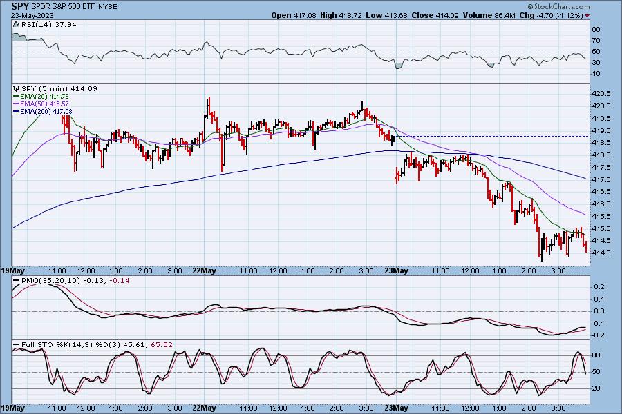Image resolution: width=622 pixels, height=414 pixels.
Task: Click the RSI axis label 30
Action: pos(596,63)
